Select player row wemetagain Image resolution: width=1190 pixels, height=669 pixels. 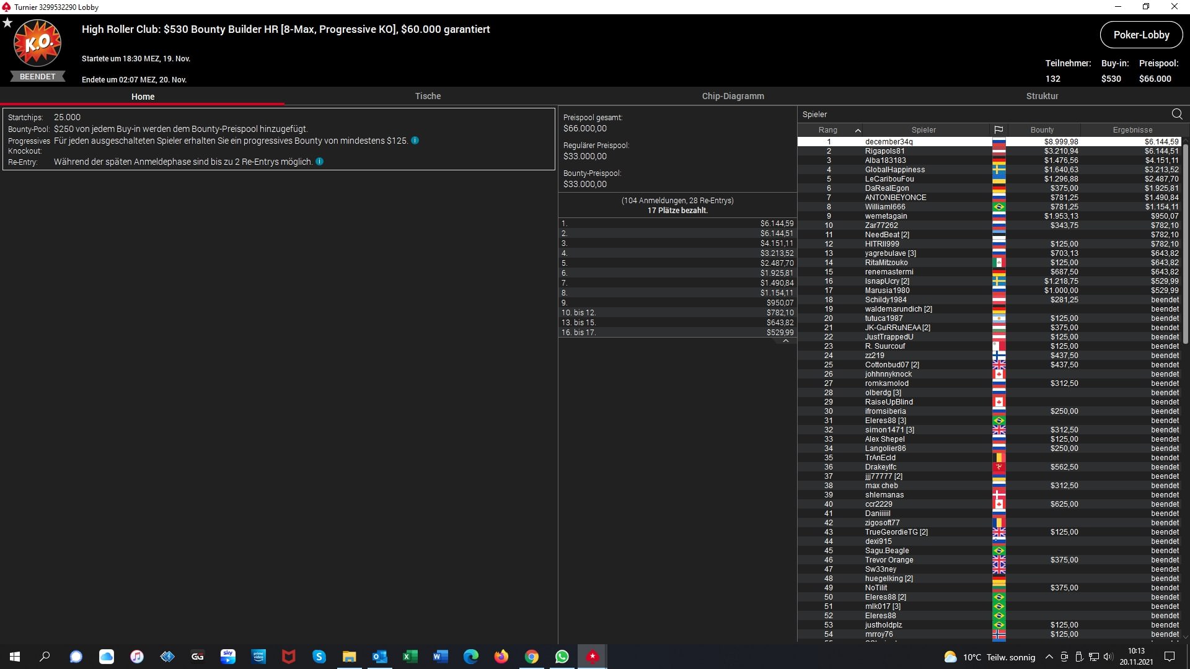[990, 216]
